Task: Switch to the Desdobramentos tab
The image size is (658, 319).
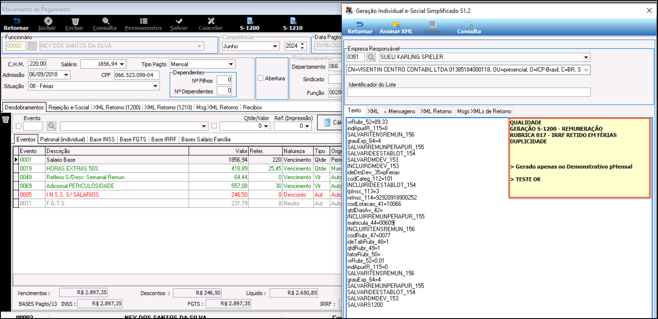Action: [x=24, y=107]
